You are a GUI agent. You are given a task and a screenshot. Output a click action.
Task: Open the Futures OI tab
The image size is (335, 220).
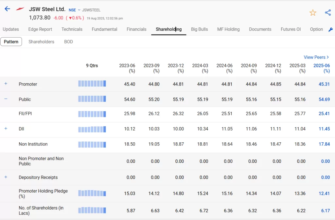pos(291,29)
